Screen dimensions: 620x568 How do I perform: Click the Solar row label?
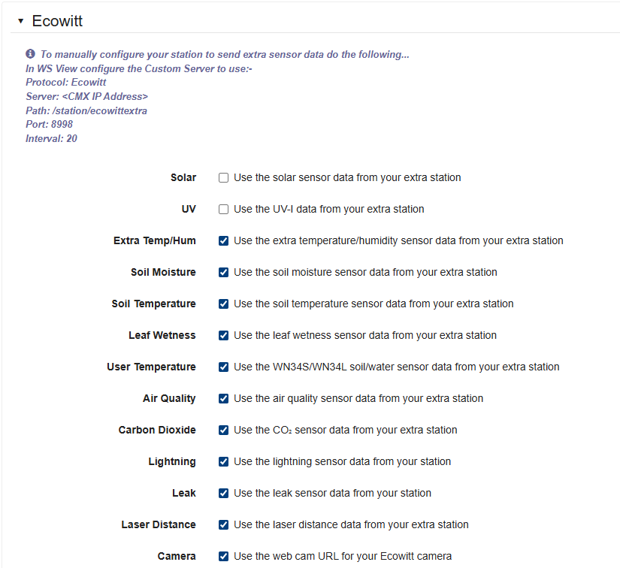(183, 177)
